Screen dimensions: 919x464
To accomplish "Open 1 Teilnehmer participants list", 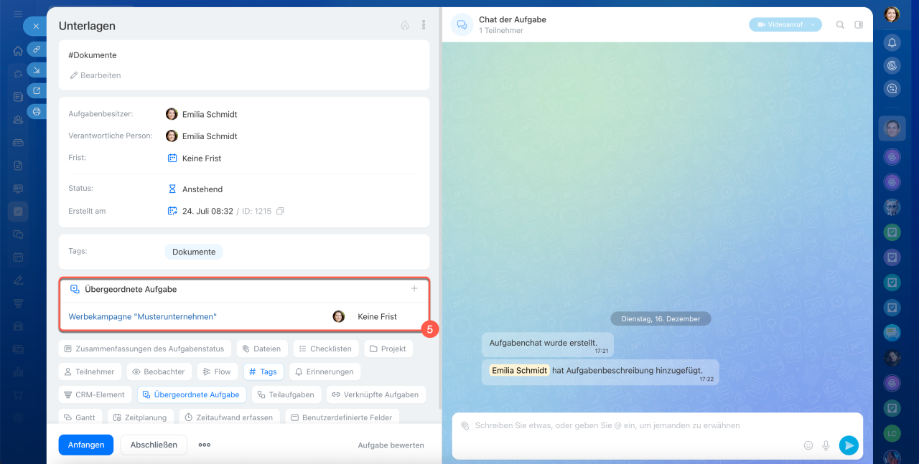I will point(500,31).
